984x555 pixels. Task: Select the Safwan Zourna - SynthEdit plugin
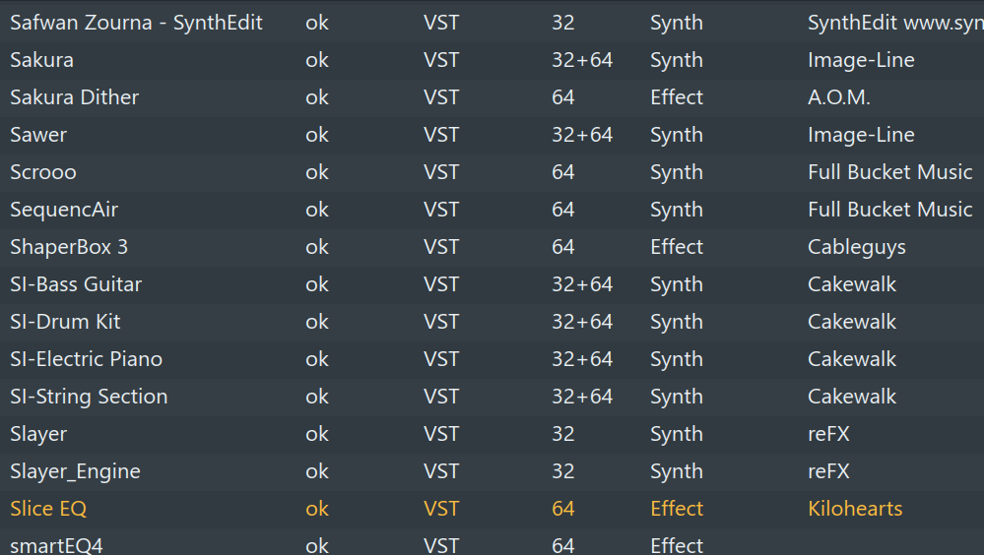pos(136,23)
